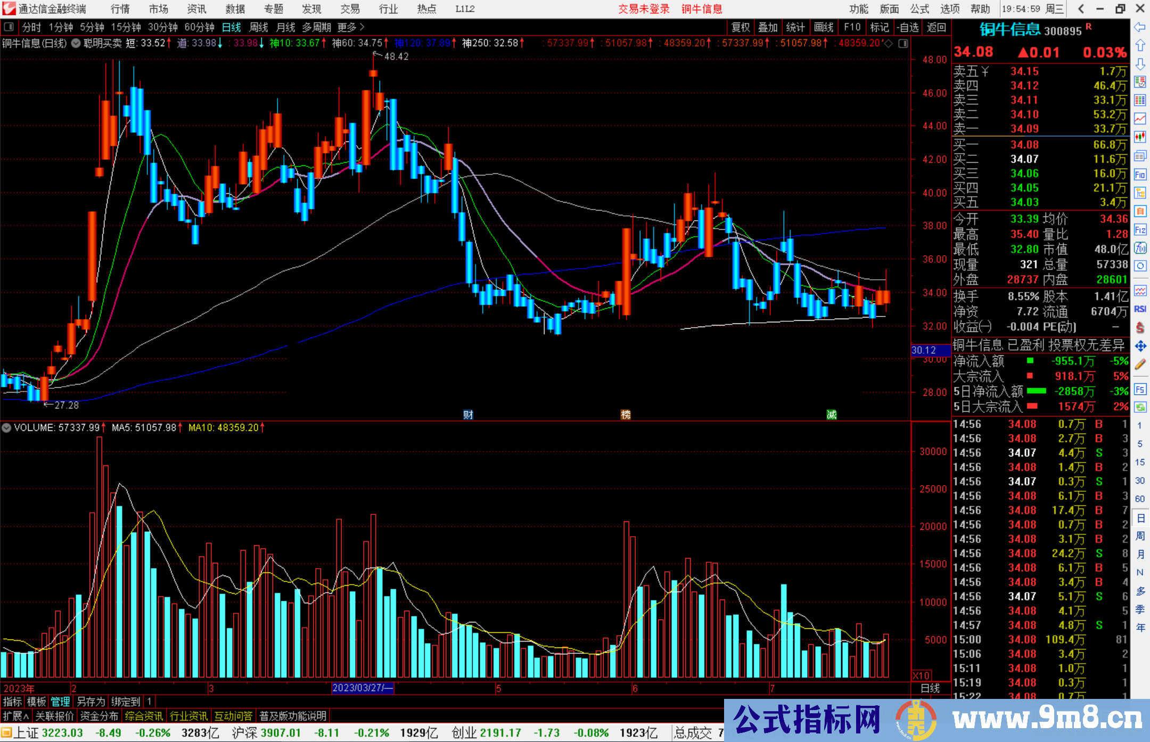Click the tree structure icon in sidebar
1150x742 pixels.
coord(1140,193)
